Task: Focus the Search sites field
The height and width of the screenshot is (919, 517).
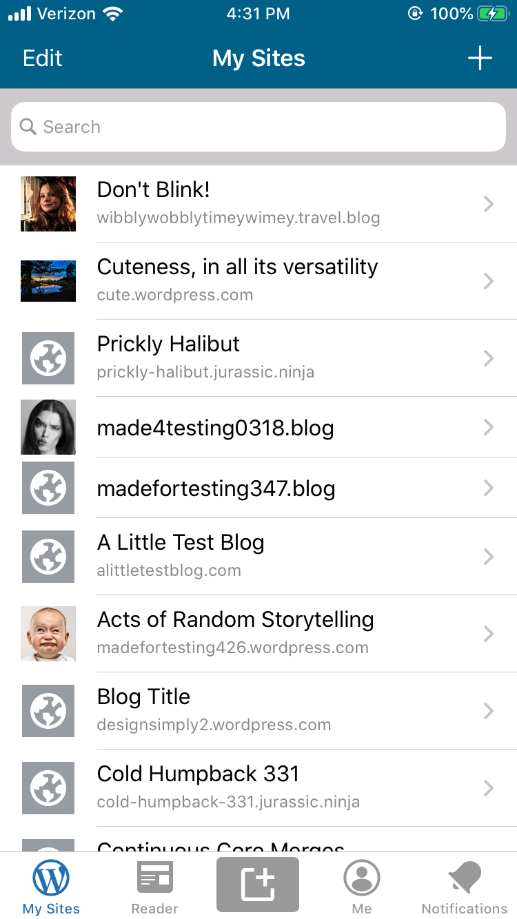Action: coord(258,127)
